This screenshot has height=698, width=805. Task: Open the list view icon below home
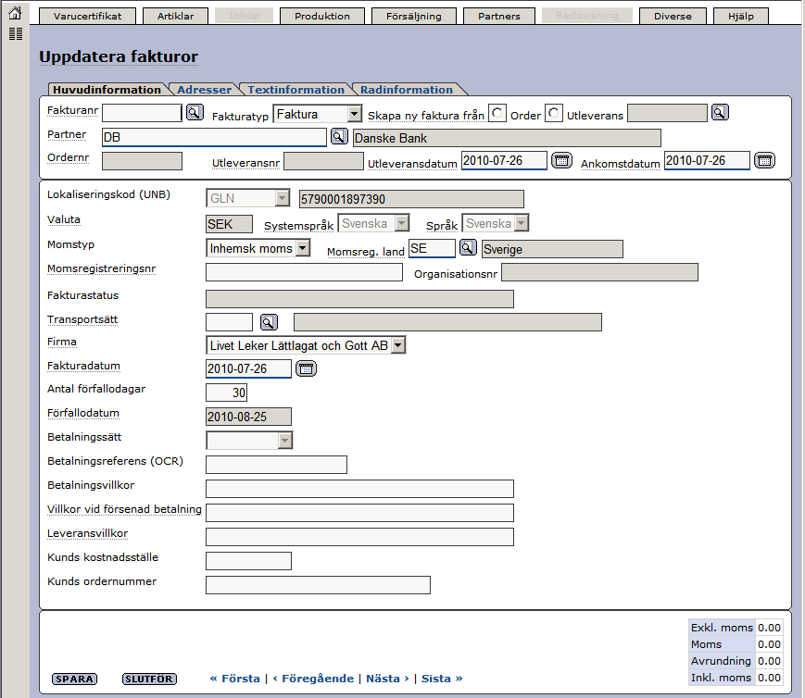pos(16,34)
